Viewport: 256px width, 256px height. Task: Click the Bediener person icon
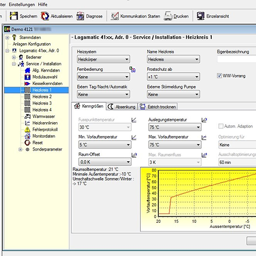point(21,57)
